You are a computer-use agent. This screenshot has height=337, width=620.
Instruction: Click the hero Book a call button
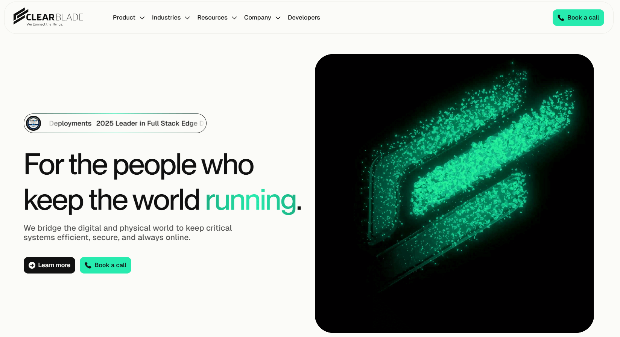click(x=105, y=265)
